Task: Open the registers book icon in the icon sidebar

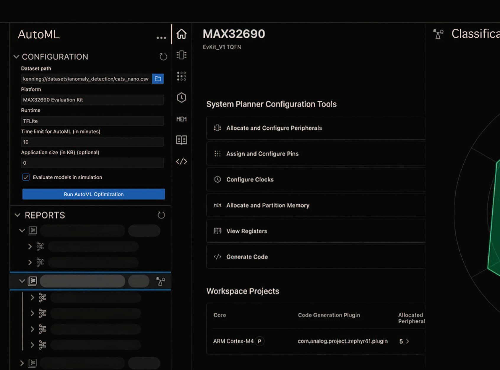Action: [181, 140]
